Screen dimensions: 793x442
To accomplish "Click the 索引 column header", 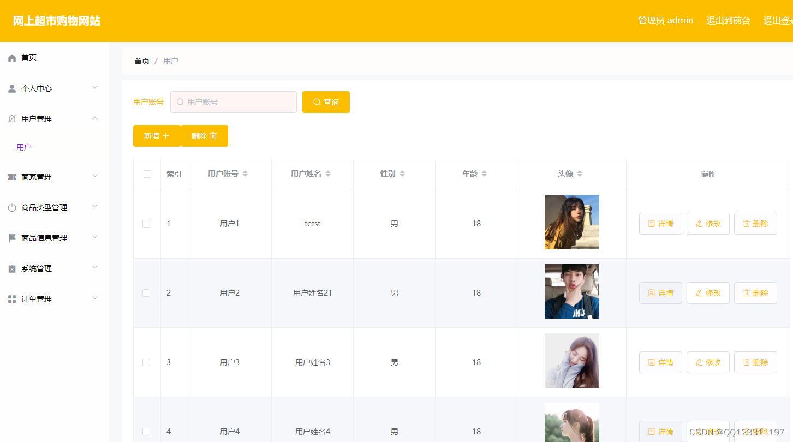I will point(174,174).
